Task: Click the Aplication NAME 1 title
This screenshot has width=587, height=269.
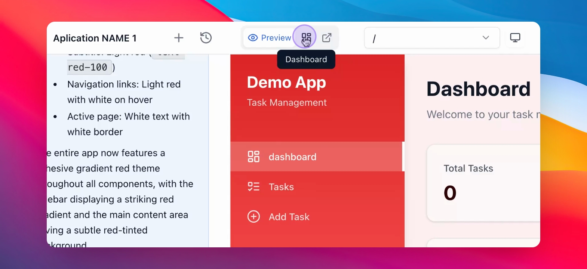Action: [x=95, y=38]
